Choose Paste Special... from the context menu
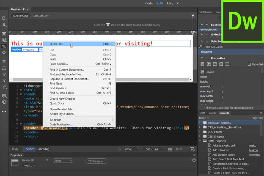The height and width of the screenshot is (176, 264). [x=79, y=64]
